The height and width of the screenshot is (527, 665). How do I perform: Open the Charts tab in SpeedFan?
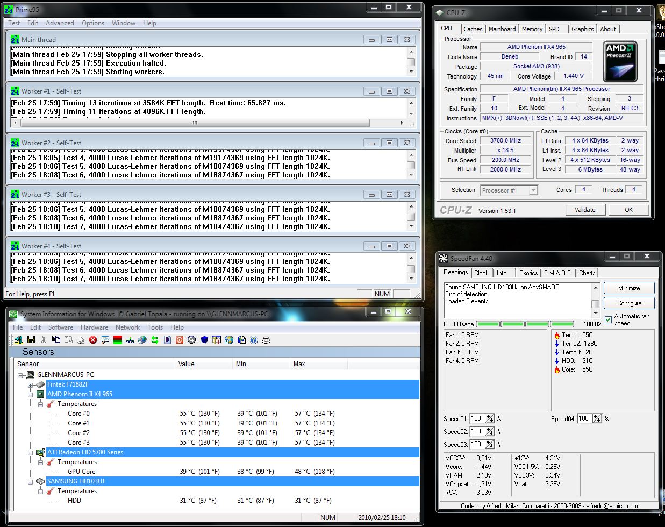587,273
